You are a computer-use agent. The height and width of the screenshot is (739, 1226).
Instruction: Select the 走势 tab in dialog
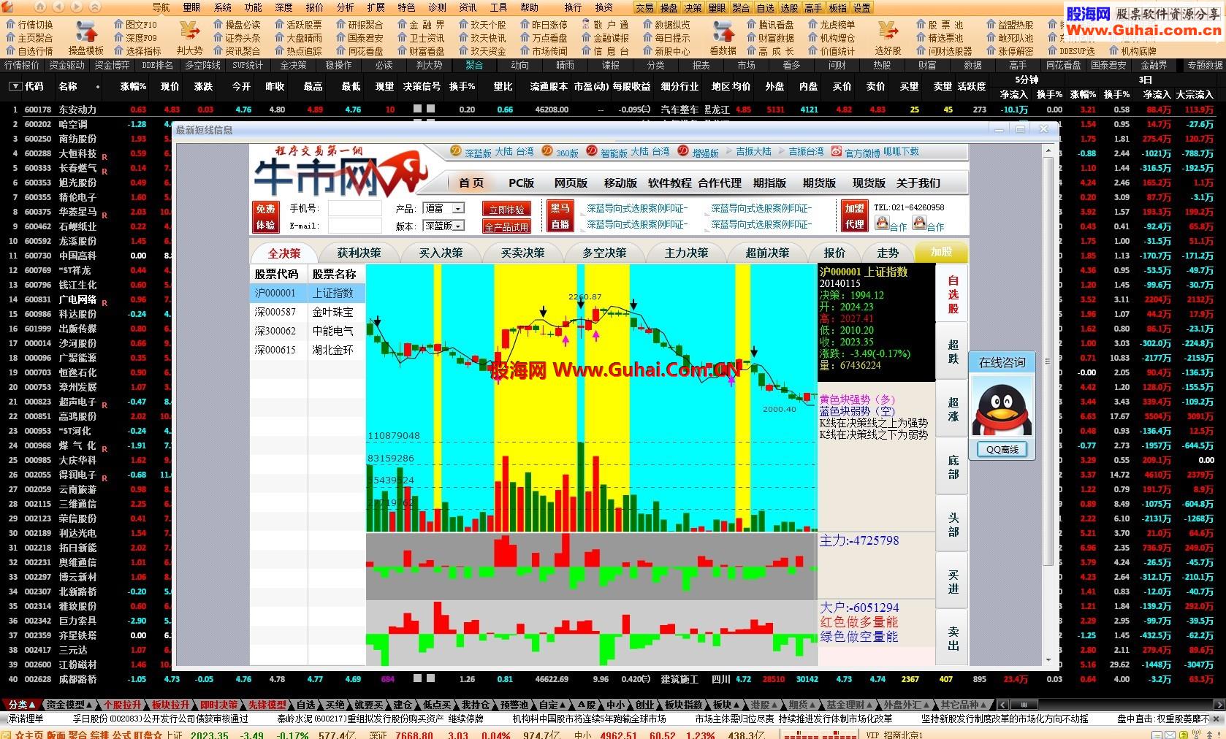tap(888, 253)
